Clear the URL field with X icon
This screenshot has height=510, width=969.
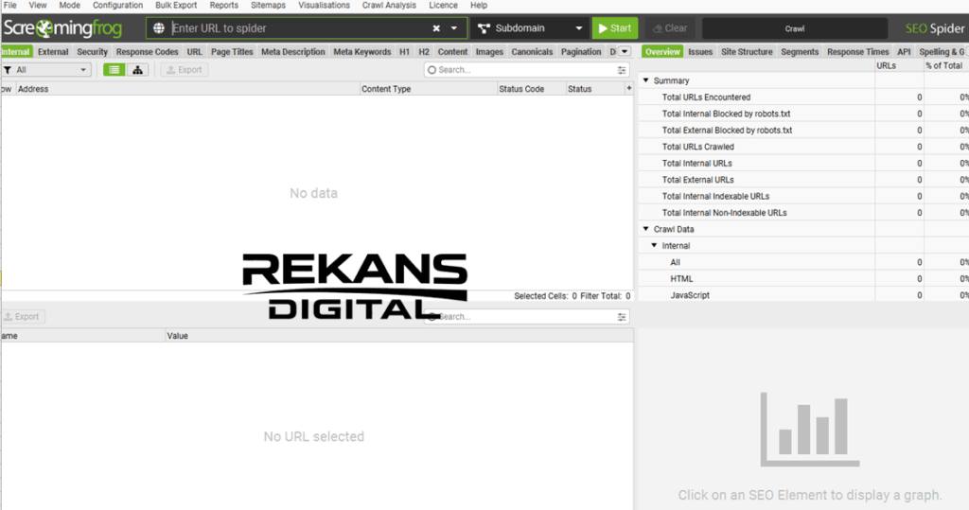[x=436, y=28]
